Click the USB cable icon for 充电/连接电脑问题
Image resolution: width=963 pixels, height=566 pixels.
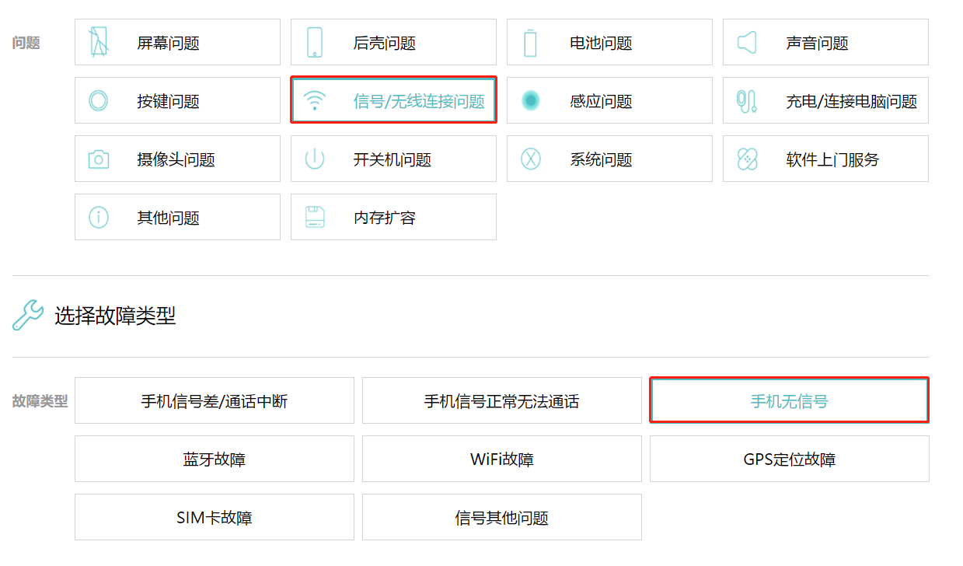pos(746,100)
